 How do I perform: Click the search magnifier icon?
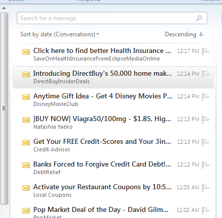point(199,18)
